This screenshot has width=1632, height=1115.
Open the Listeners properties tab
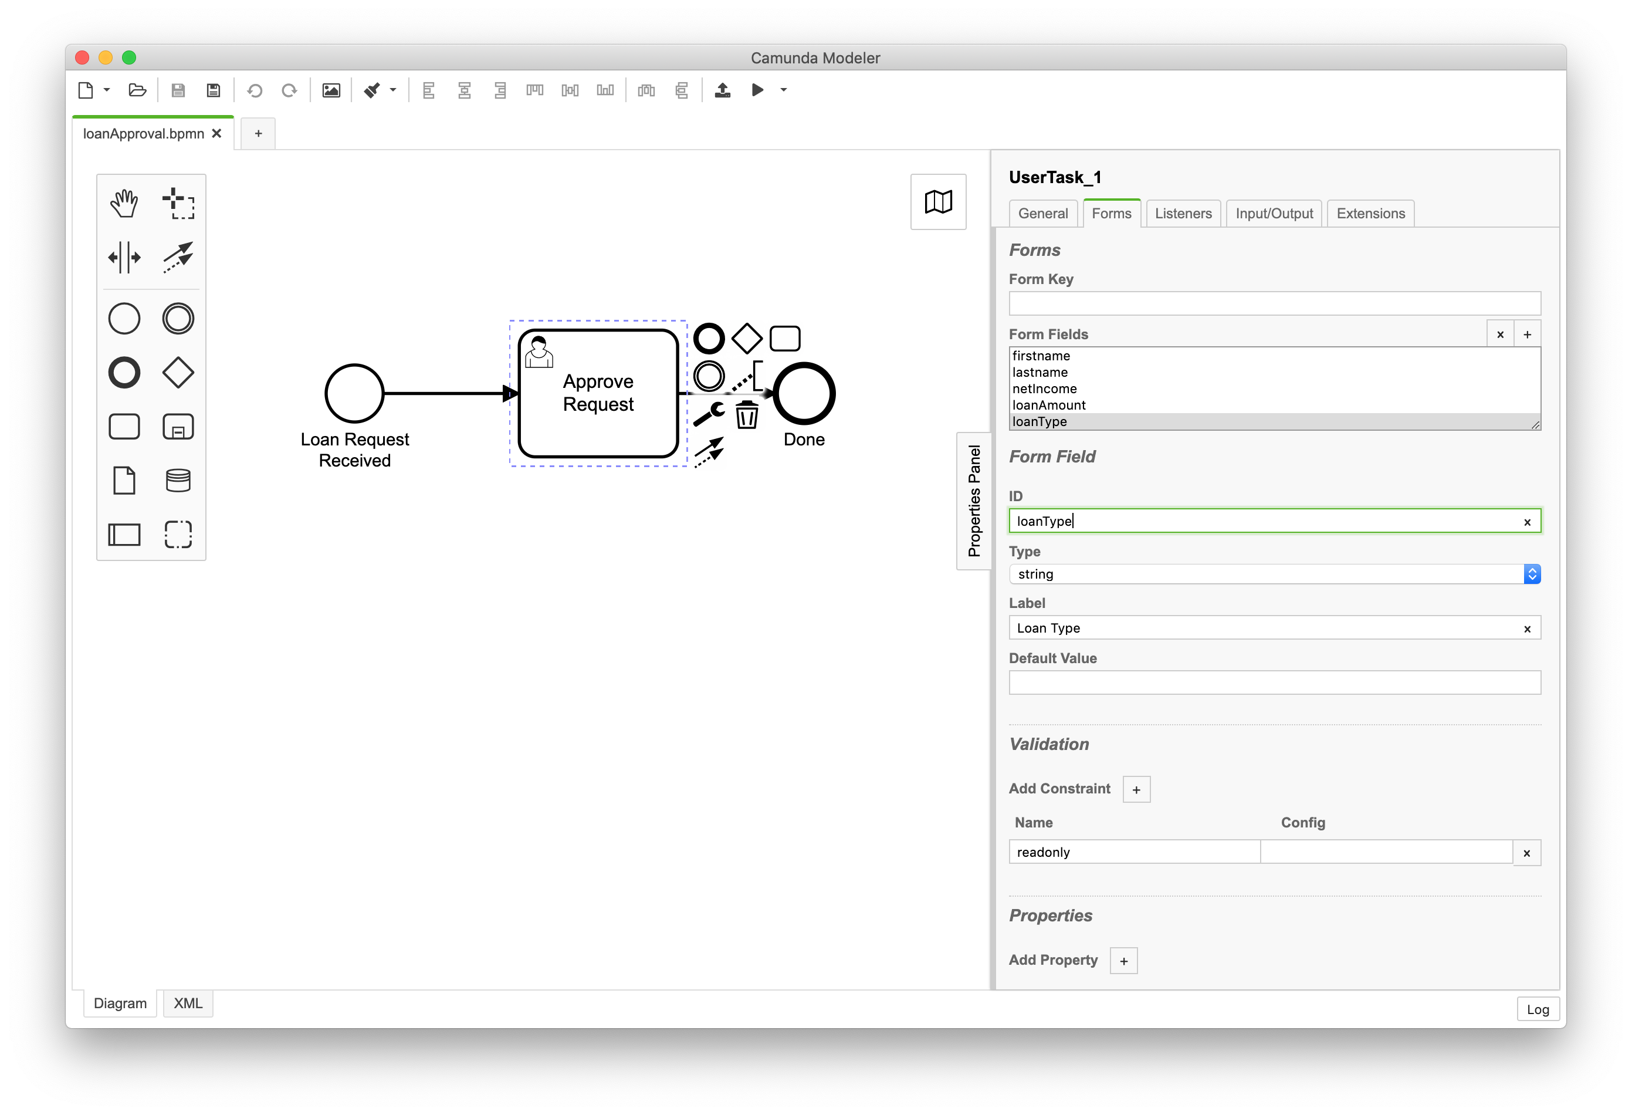pyautogui.click(x=1183, y=214)
